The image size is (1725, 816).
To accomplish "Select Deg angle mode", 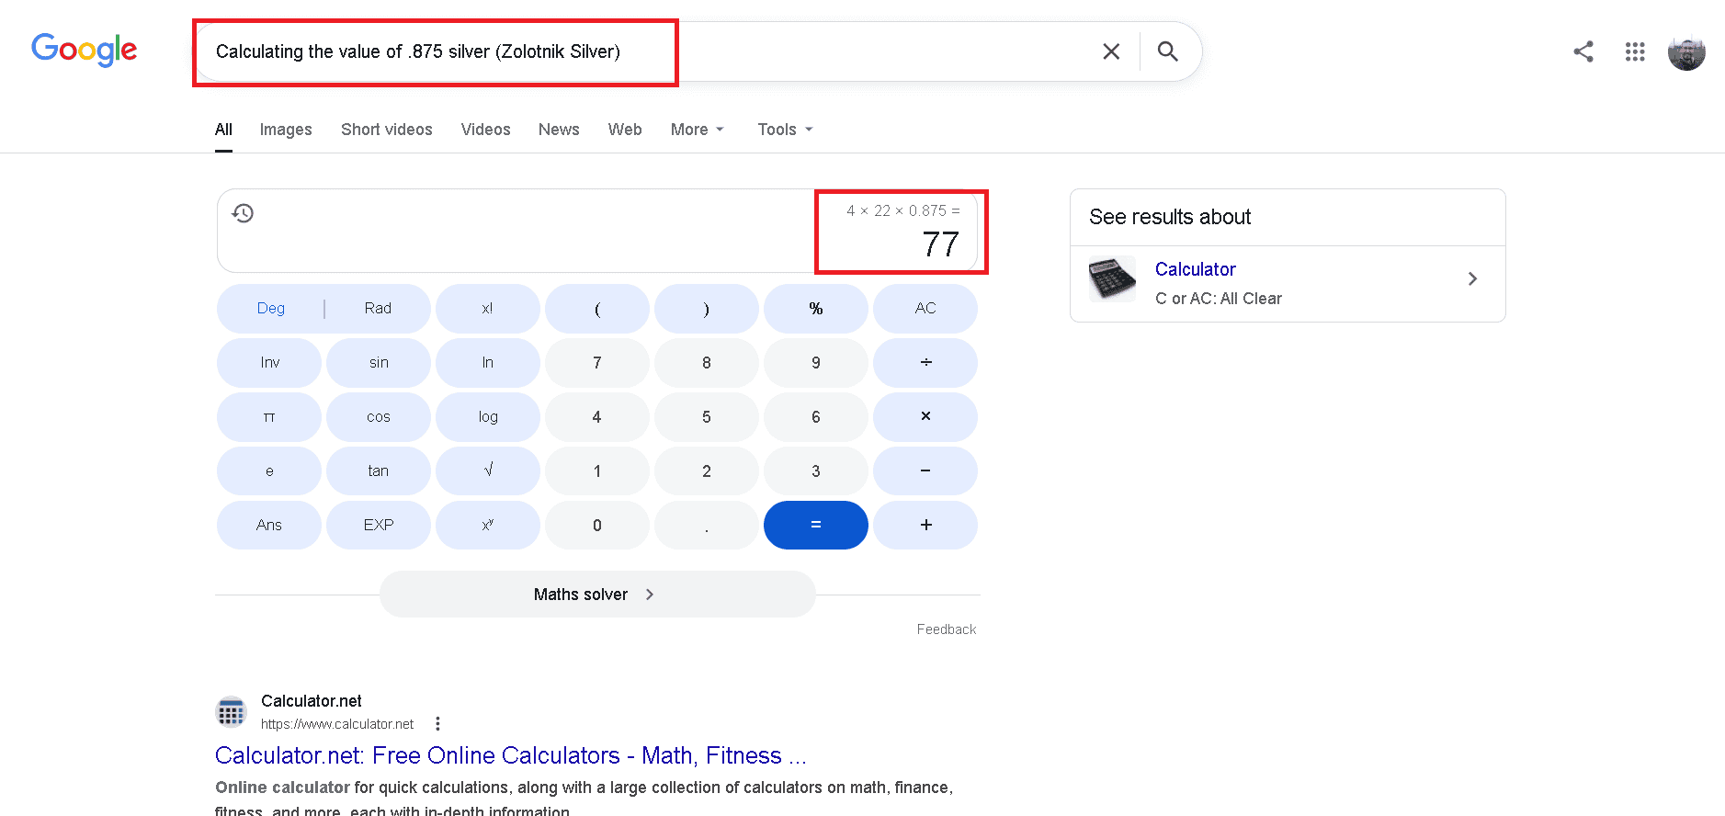I will (x=271, y=309).
